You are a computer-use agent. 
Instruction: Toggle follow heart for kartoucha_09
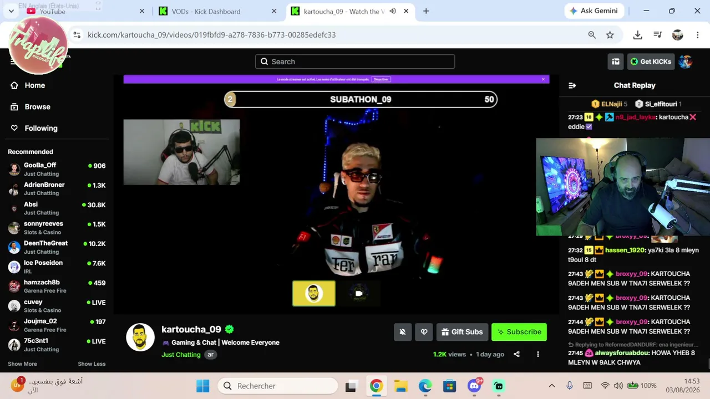[424, 332]
